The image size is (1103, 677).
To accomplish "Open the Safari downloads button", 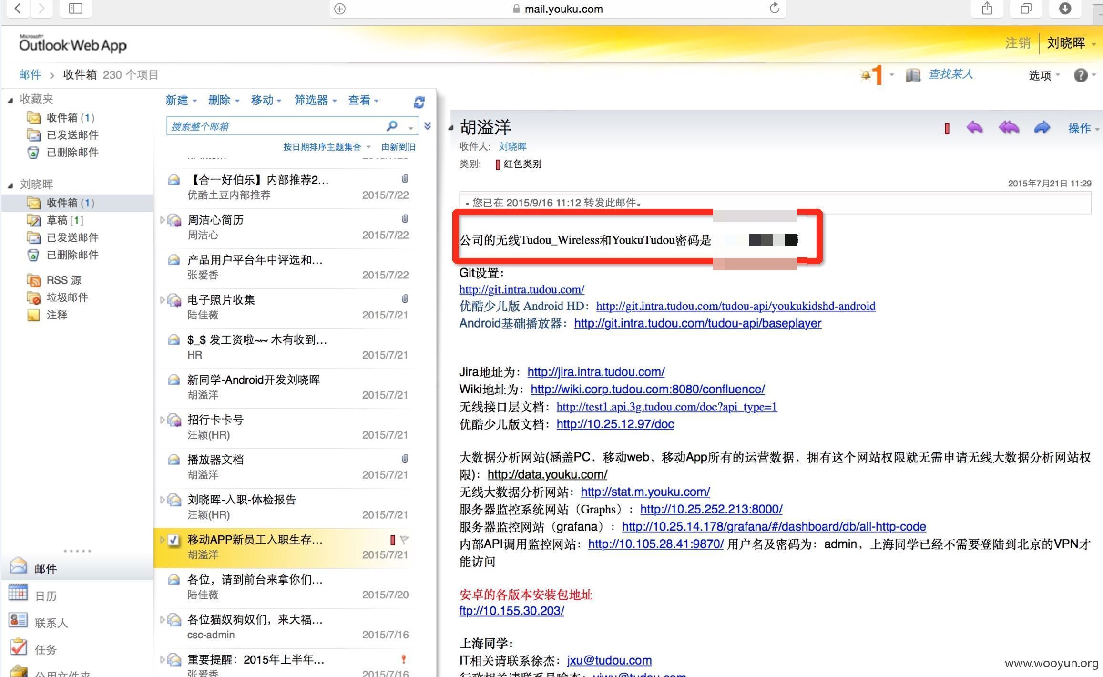I will tap(1065, 8).
